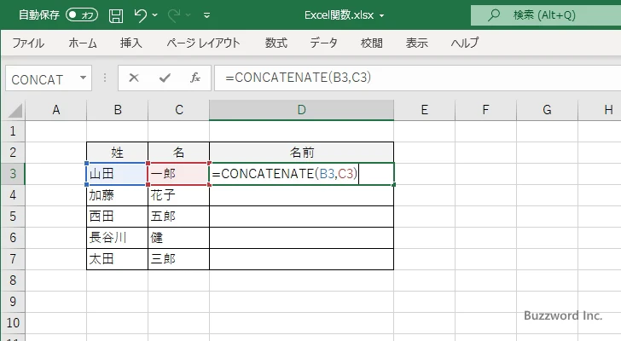Click the 名 header cell
This screenshot has height=341, width=621.
(178, 153)
